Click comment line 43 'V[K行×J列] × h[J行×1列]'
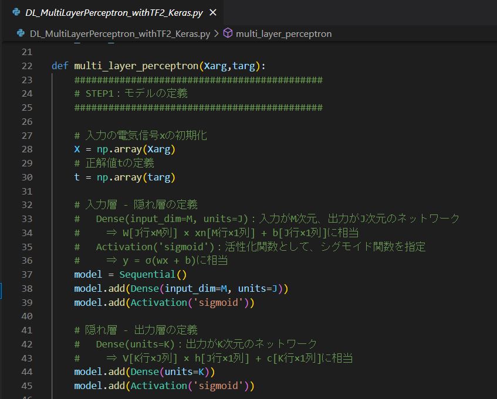Screen dimensions: 497x399 point(214,358)
